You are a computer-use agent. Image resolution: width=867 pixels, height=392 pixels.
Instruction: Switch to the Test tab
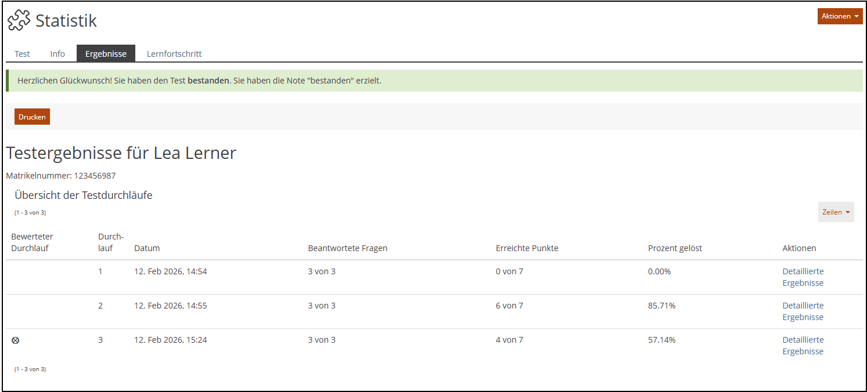[x=22, y=54]
